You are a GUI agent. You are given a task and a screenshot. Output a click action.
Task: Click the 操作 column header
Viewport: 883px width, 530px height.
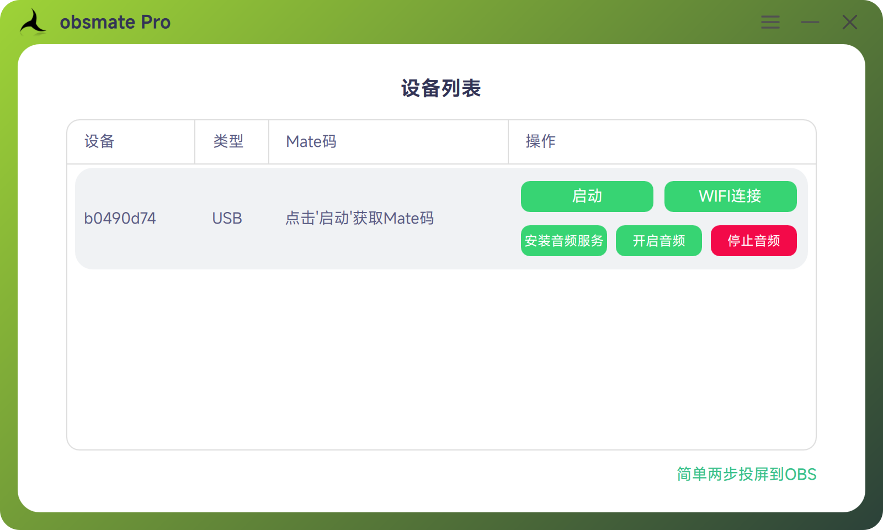pyautogui.click(x=540, y=141)
